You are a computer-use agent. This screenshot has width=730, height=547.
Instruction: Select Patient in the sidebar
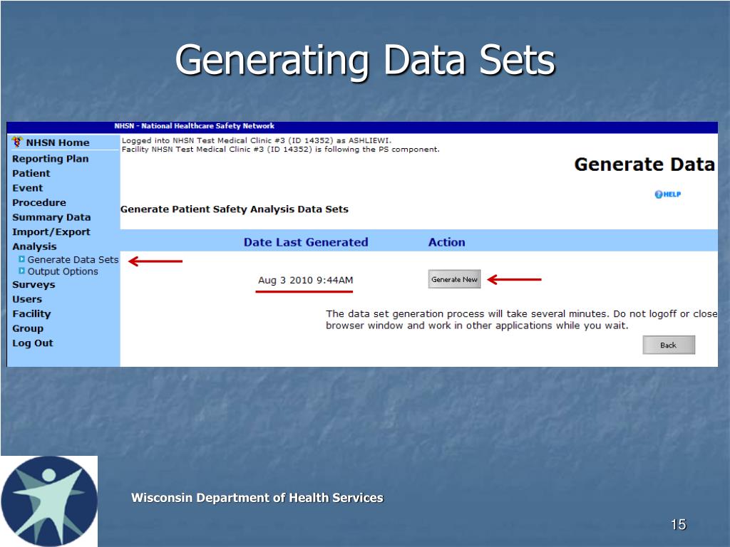coord(31,174)
